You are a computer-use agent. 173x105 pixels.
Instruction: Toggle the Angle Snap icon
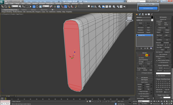point(66,6)
